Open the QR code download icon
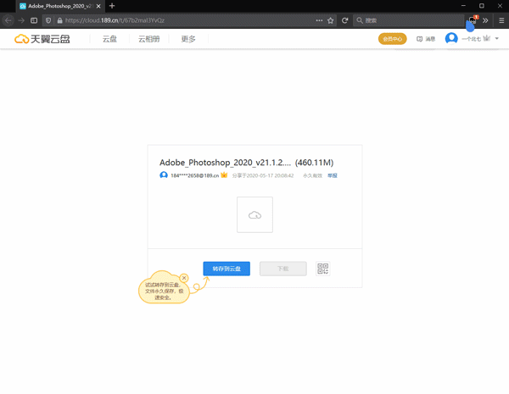 point(322,269)
